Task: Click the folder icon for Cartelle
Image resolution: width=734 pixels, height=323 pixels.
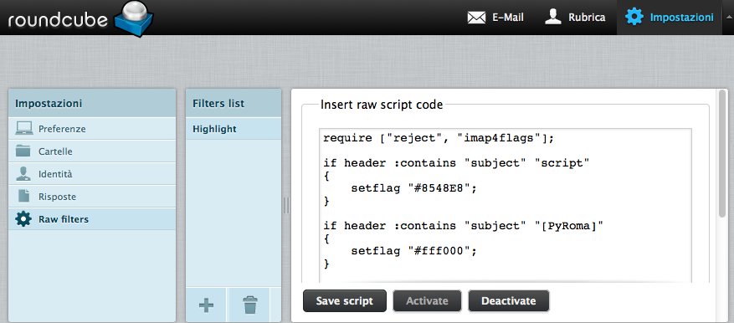Action: tap(23, 151)
